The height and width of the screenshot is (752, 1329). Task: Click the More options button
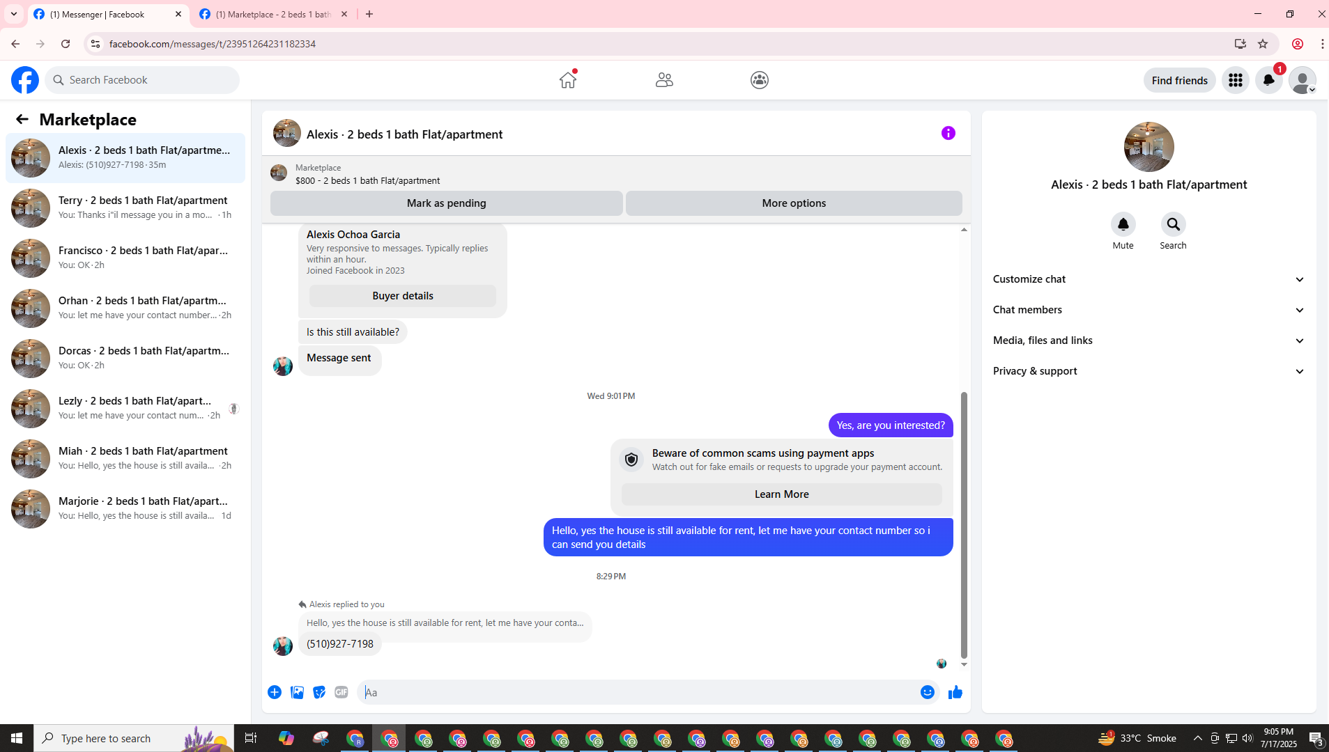pos(794,203)
